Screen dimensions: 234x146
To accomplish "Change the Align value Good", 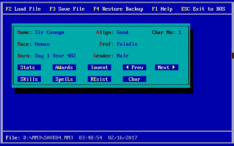I will tap(122, 33).
